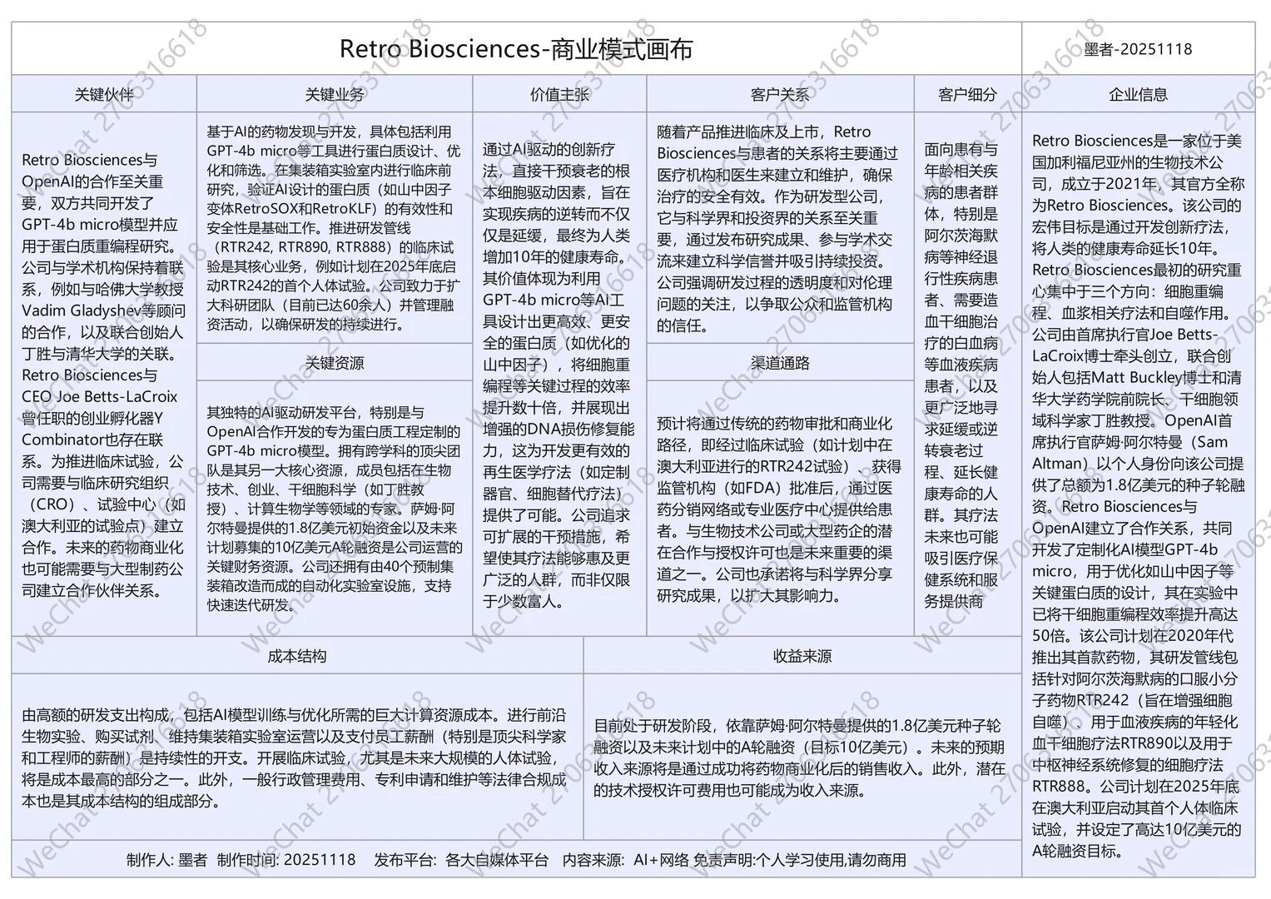Click the key resources paragraph starting "其独特的AI驱动研发平台"
1271x899 pixels.
[x=335, y=508]
